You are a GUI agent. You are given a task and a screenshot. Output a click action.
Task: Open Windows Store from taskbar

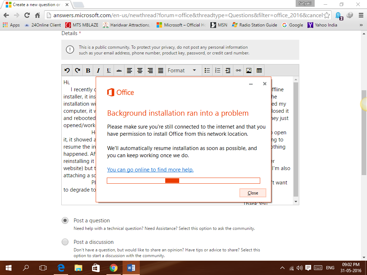(96, 268)
